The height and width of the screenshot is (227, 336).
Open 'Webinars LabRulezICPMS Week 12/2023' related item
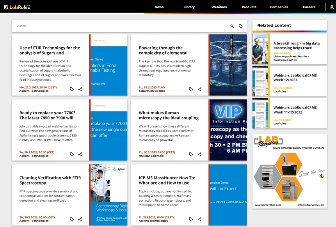point(295,78)
